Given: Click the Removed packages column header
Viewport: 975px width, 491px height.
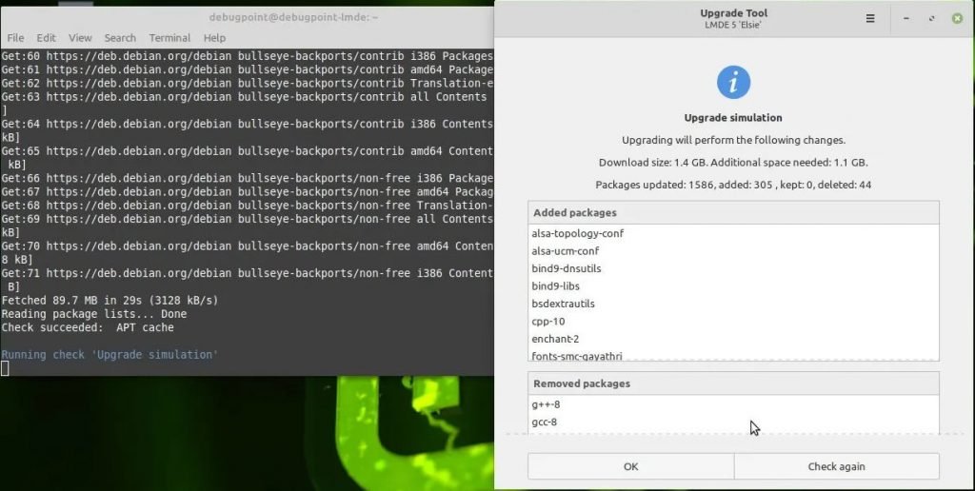Looking at the screenshot, I should point(734,383).
